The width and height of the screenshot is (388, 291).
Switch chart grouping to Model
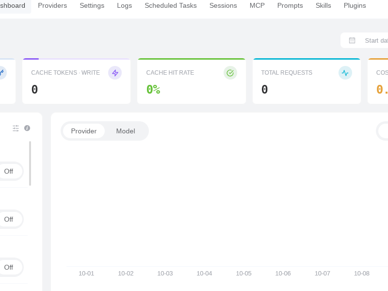tap(126, 131)
